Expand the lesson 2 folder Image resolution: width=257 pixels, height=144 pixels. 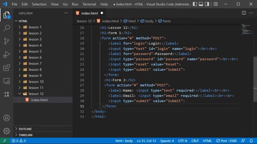pyautogui.click(x=20, y=33)
